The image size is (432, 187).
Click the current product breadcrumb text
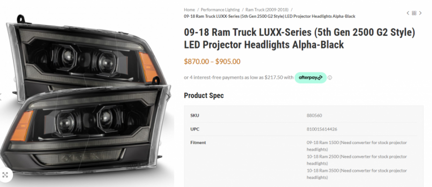pyautogui.click(x=270, y=16)
